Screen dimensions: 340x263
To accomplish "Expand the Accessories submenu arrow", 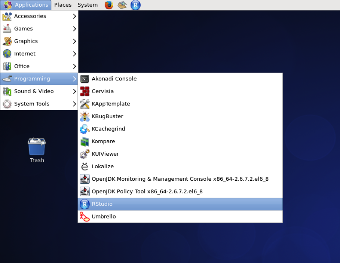I will click(x=75, y=16).
